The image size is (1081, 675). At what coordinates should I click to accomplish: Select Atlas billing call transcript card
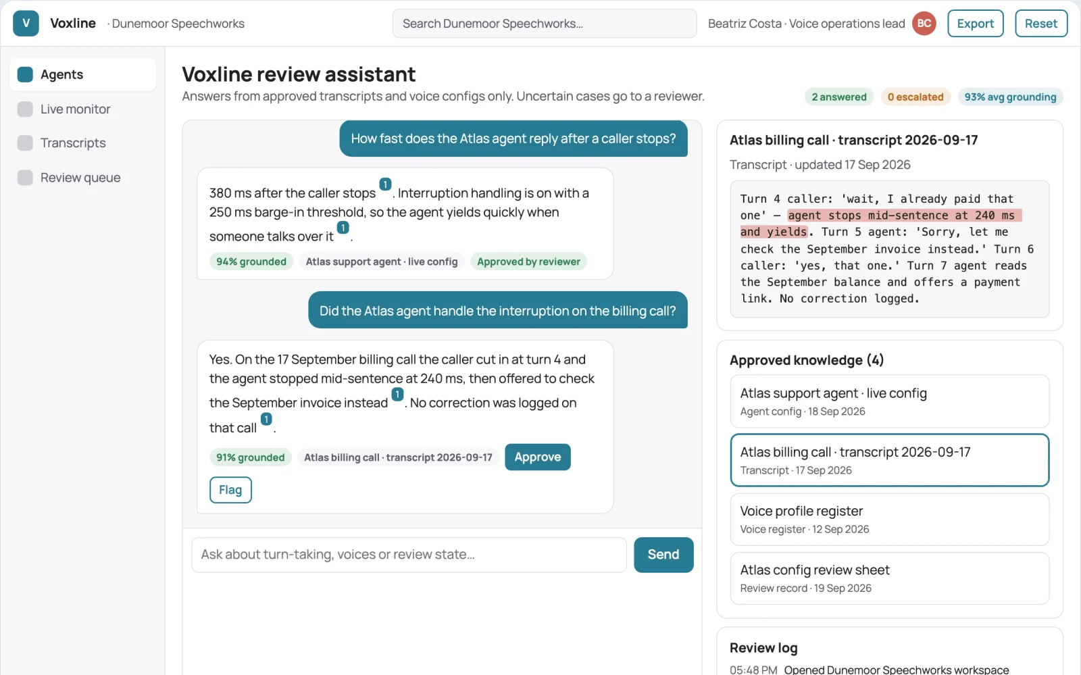[x=889, y=460]
